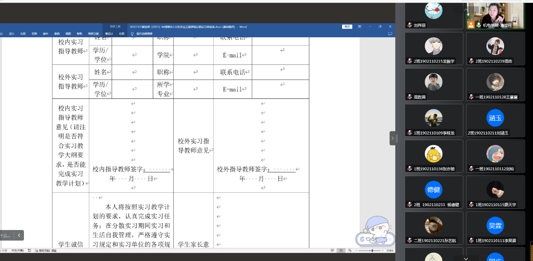Image resolution: width=533 pixels, height=261 pixels.
Task: Open the 视图 (View) ribbon tab
Action: click(x=68, y=34)
